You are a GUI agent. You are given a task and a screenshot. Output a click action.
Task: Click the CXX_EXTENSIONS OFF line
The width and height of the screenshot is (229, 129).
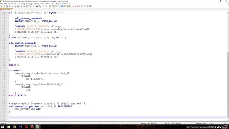click(x=28, y=109)
